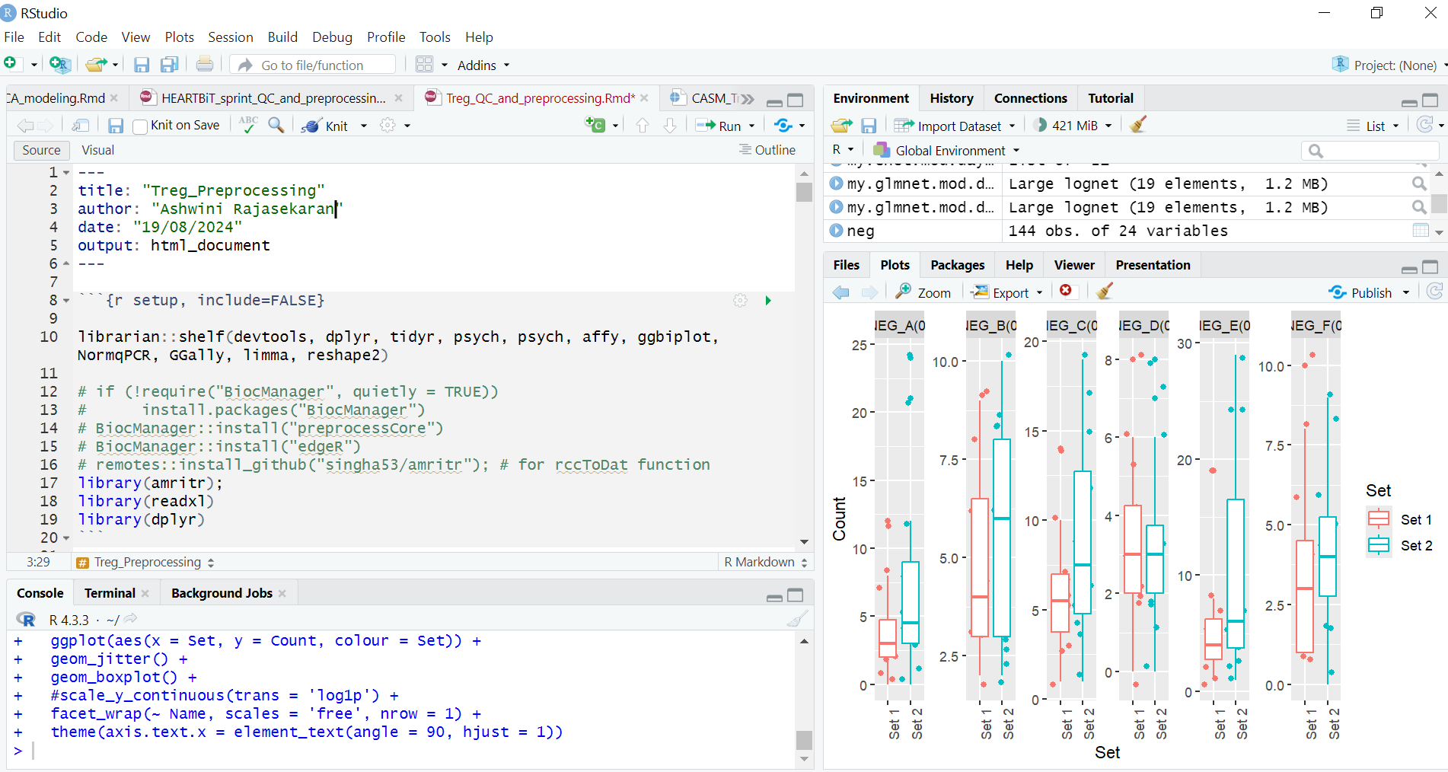Close Background Jobs tab
The image size is (1448, 772).
coord(282,593)
